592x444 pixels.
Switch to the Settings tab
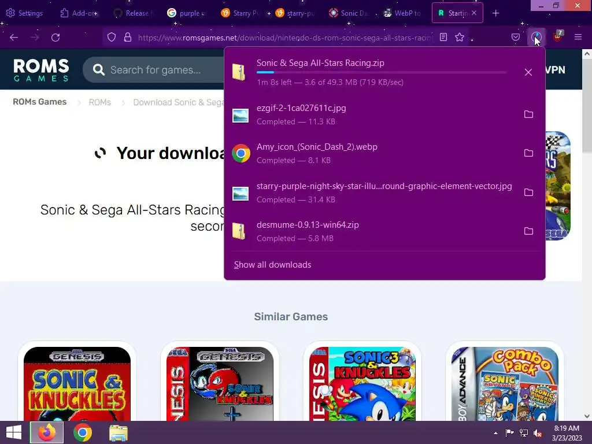(x=25, y=13)
